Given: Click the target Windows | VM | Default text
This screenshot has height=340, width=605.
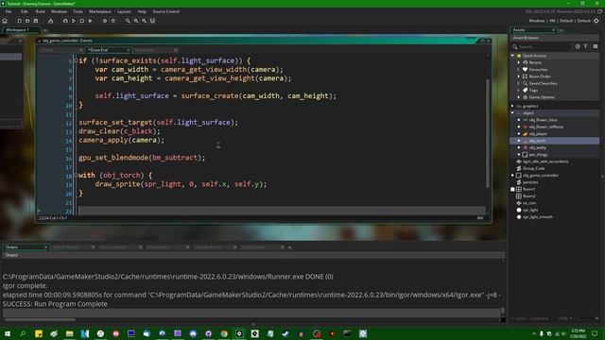Looking at the screenshot, I should pyautogui.click(x=559, y=21).
